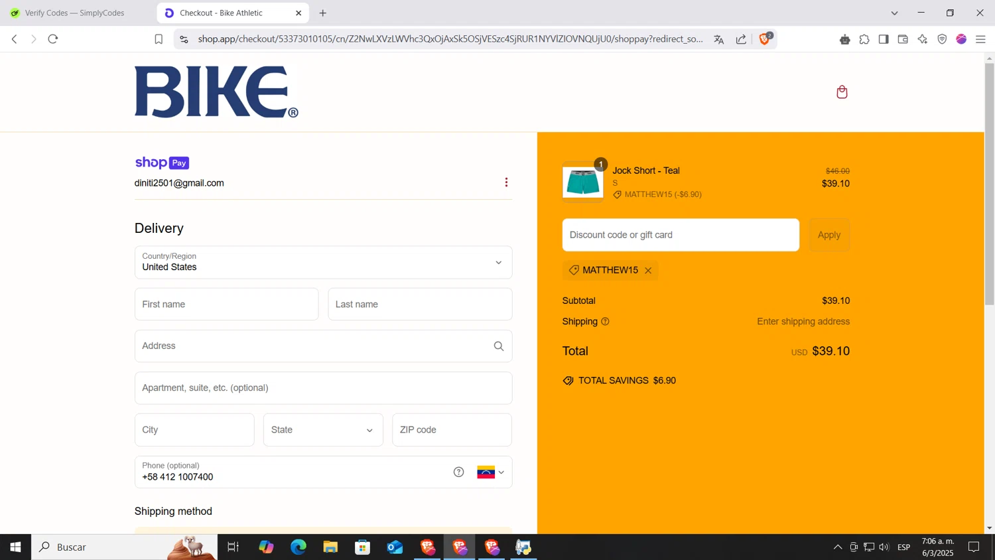Focus the First name field

pyautogui.click(x=226, y=305)
